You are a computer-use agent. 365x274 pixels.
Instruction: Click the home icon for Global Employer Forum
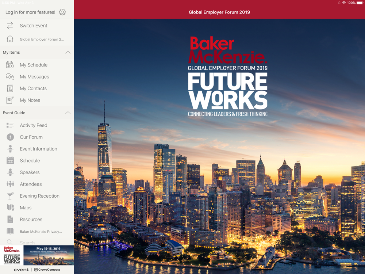[x=10, y=39]
